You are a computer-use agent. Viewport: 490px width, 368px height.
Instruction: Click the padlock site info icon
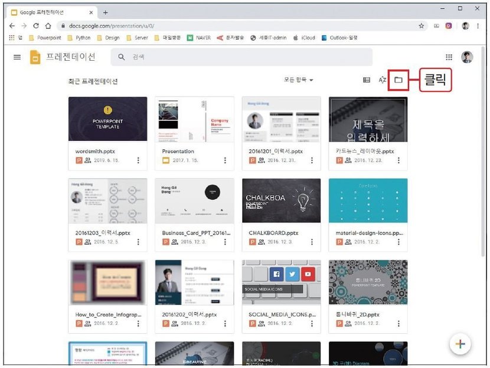[x=63, y=26]
